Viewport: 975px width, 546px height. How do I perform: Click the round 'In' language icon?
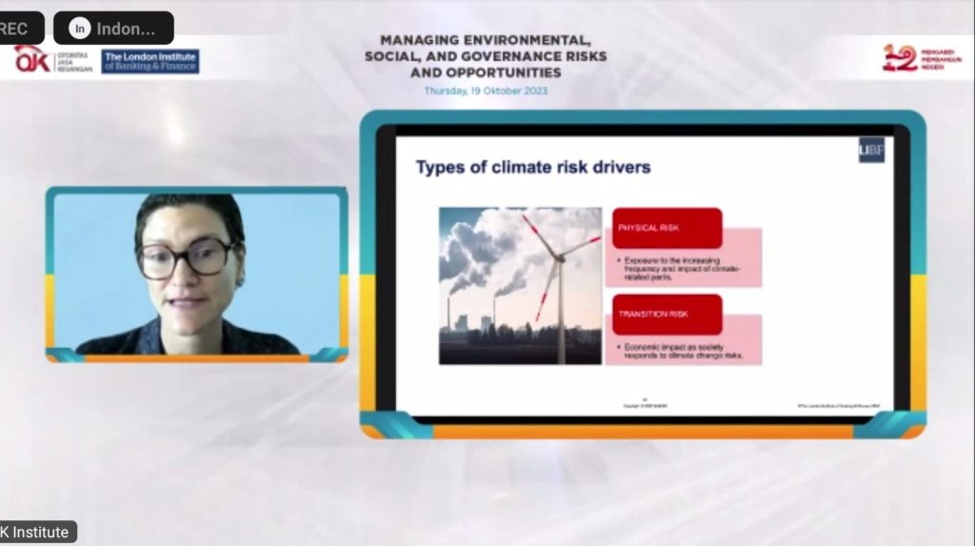click(80, 29)
